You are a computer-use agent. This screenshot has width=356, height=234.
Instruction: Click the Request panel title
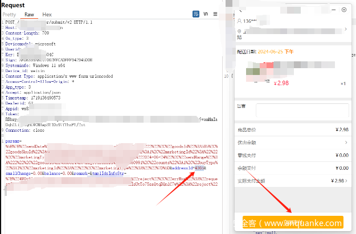(13, 5)
